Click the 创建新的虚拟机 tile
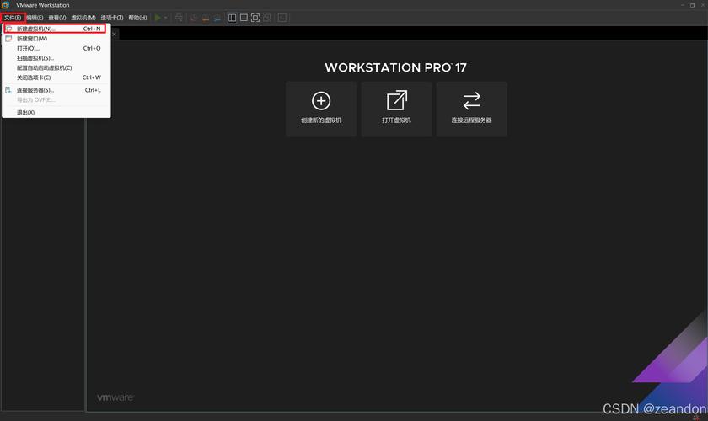Viewport: 708px width, 421px height. point(321,109)
